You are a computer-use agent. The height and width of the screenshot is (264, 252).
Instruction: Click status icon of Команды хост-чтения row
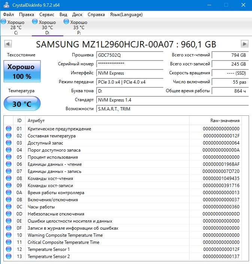tap(9, 178)
